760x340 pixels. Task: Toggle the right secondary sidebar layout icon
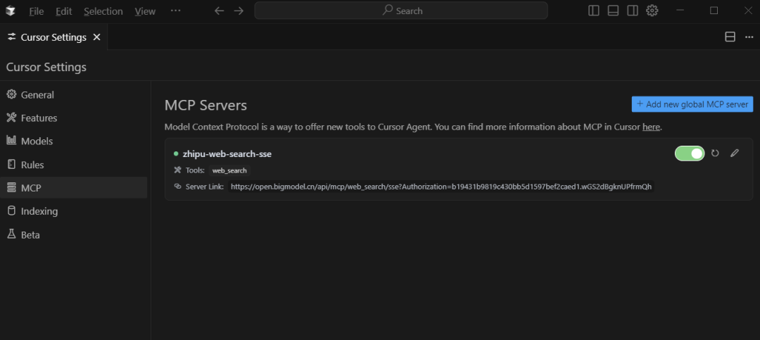click(632, 11)
